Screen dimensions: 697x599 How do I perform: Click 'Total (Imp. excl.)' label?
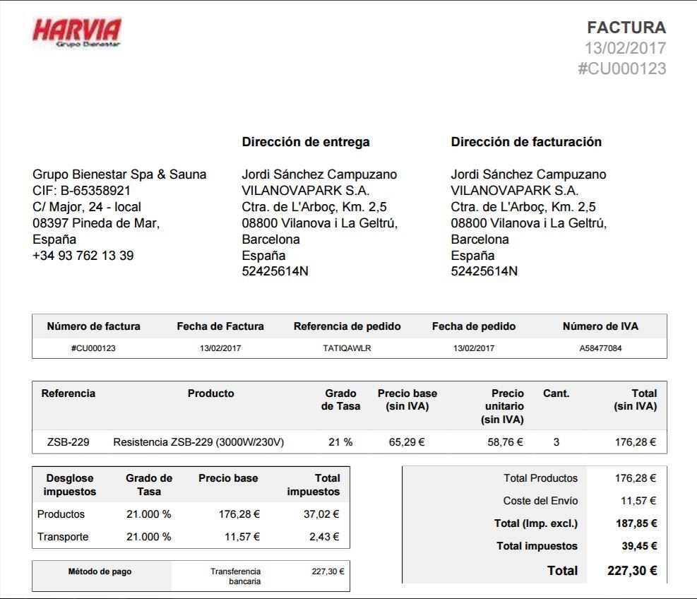(x=536, y=523)
